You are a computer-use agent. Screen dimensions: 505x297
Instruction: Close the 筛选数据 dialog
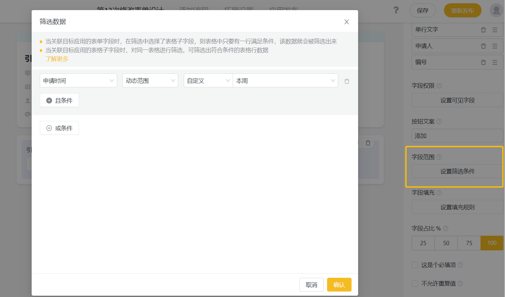(x=347, y=22)
